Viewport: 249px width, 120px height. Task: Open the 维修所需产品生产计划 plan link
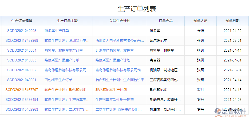click(113, 60)
